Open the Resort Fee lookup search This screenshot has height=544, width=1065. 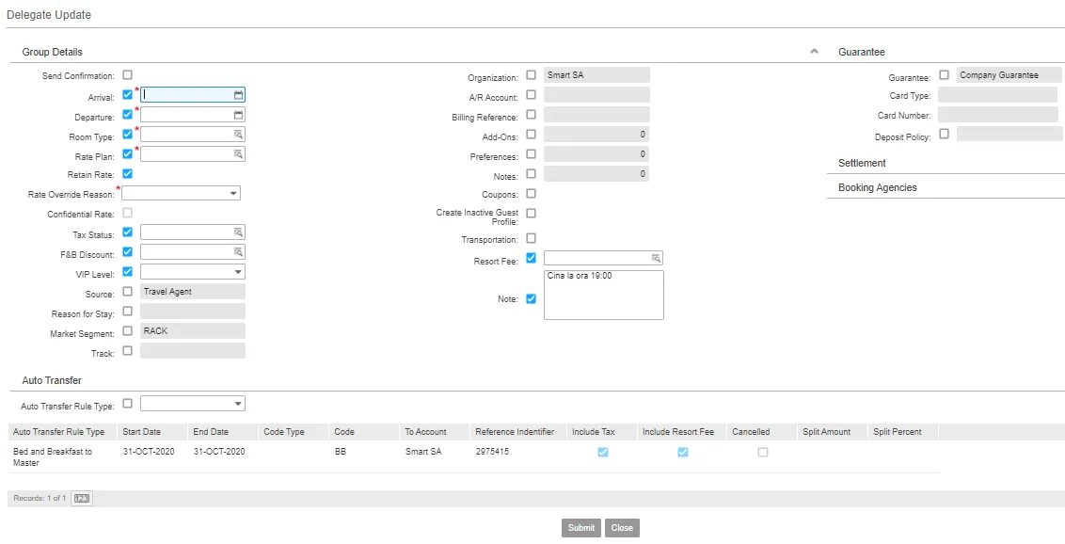(656, 258)
